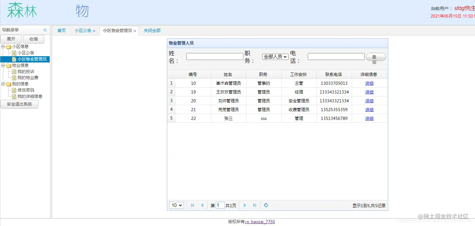Select the 小区物业管理员 tab
The width and height of the screenshot is (475, 226).
(117, 30)
